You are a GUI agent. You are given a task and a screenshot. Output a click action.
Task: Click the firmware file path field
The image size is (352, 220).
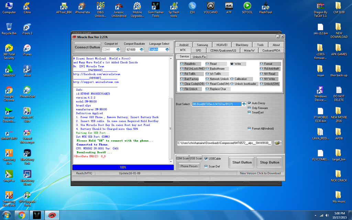(224, 143)
